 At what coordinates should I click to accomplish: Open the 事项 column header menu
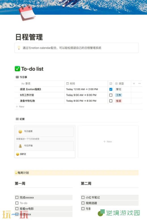(40, 84)
